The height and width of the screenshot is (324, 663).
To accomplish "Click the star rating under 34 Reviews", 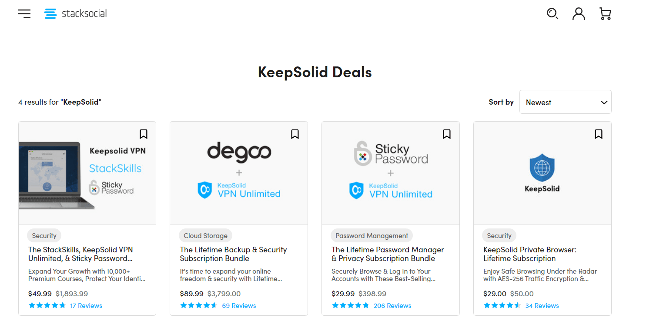I will pyautogui.click(x=502, y=305).
